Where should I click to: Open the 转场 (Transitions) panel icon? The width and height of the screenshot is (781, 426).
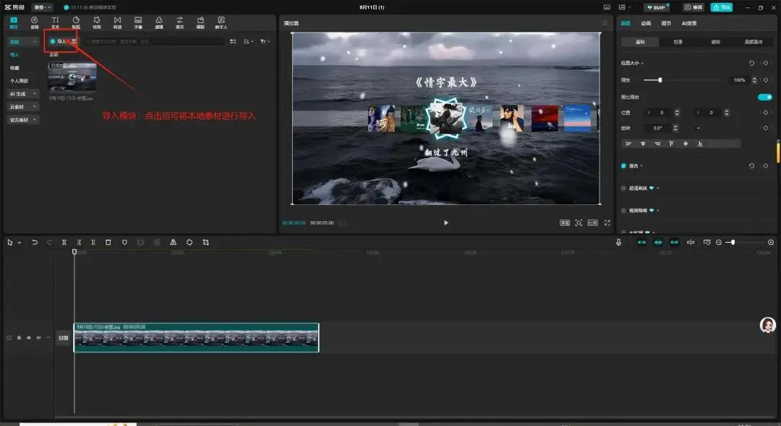(117, 22)
